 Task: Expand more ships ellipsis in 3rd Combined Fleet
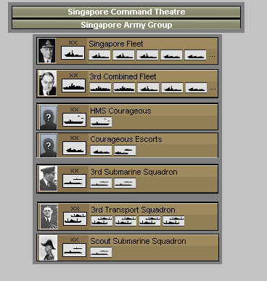213,89
